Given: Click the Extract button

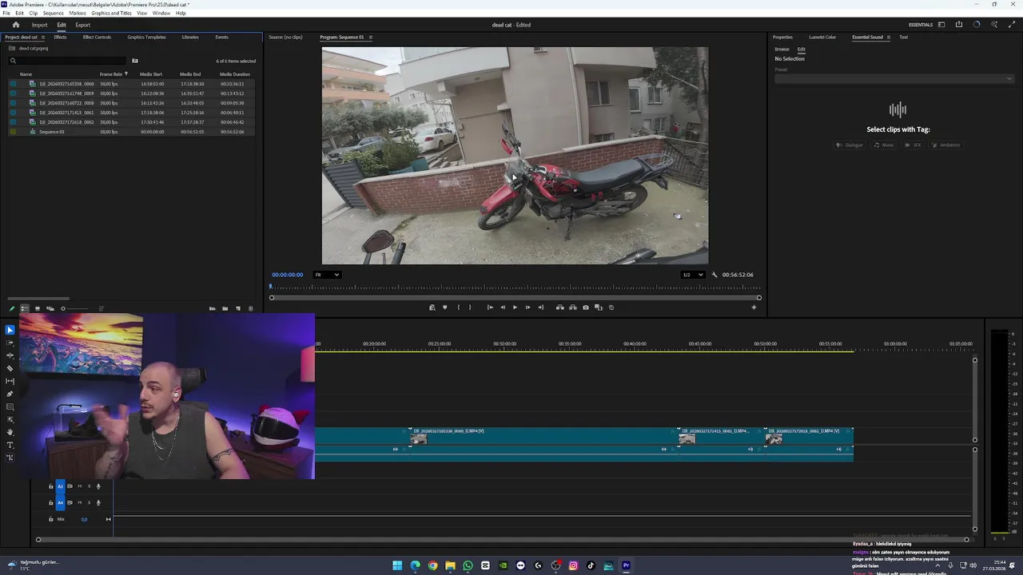Looking at the screenshot, I should click(x=573, y=307).
